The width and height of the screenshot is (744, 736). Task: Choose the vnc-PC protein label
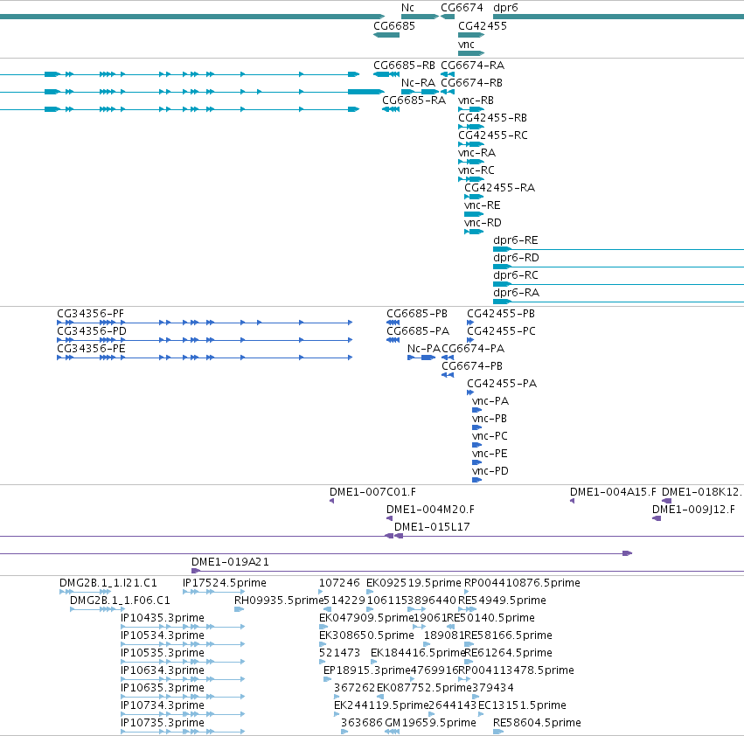click(490, 435)
